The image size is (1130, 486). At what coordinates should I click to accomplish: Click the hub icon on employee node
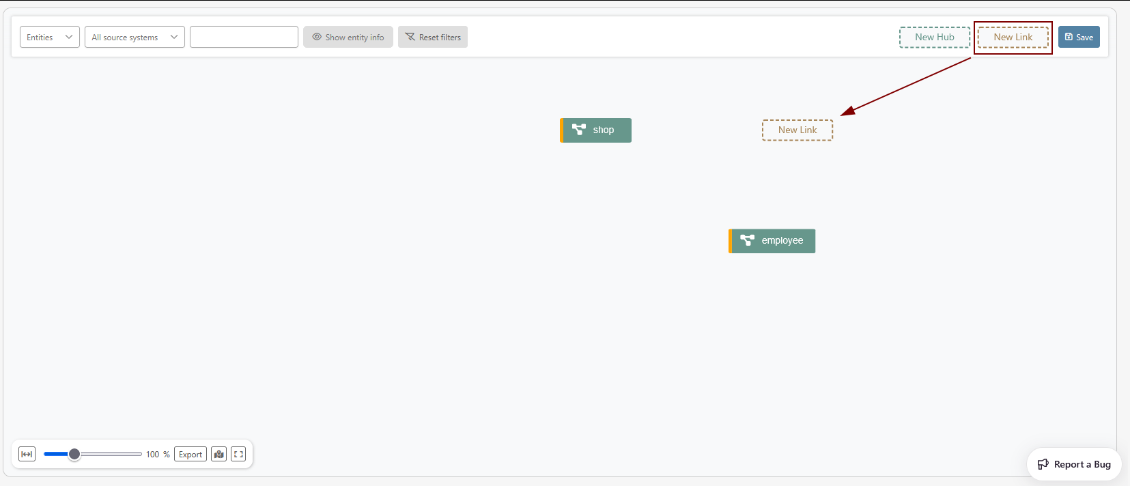tap(748, 240)
